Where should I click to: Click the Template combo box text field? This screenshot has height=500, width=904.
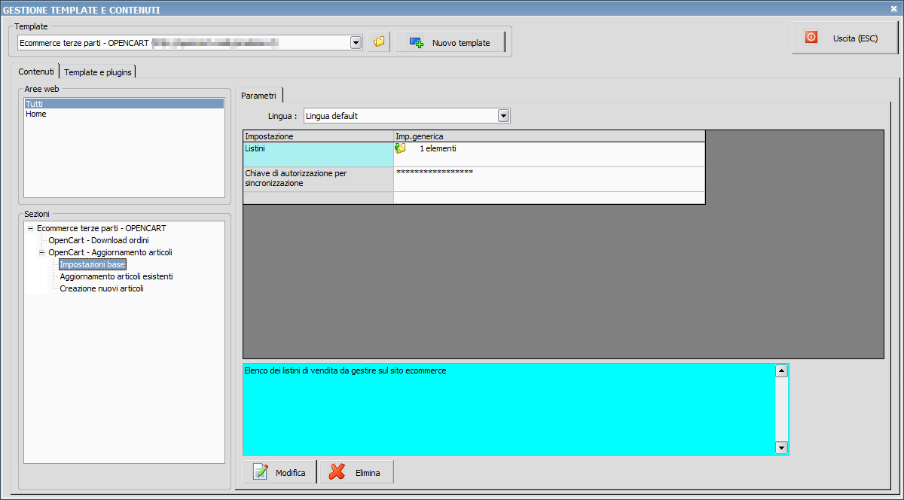[184, 43]
